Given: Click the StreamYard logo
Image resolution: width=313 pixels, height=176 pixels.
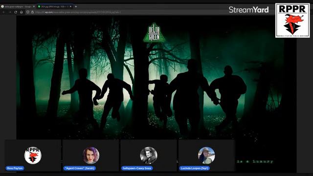Looking at the screenshot, I should tap(249, 10).
